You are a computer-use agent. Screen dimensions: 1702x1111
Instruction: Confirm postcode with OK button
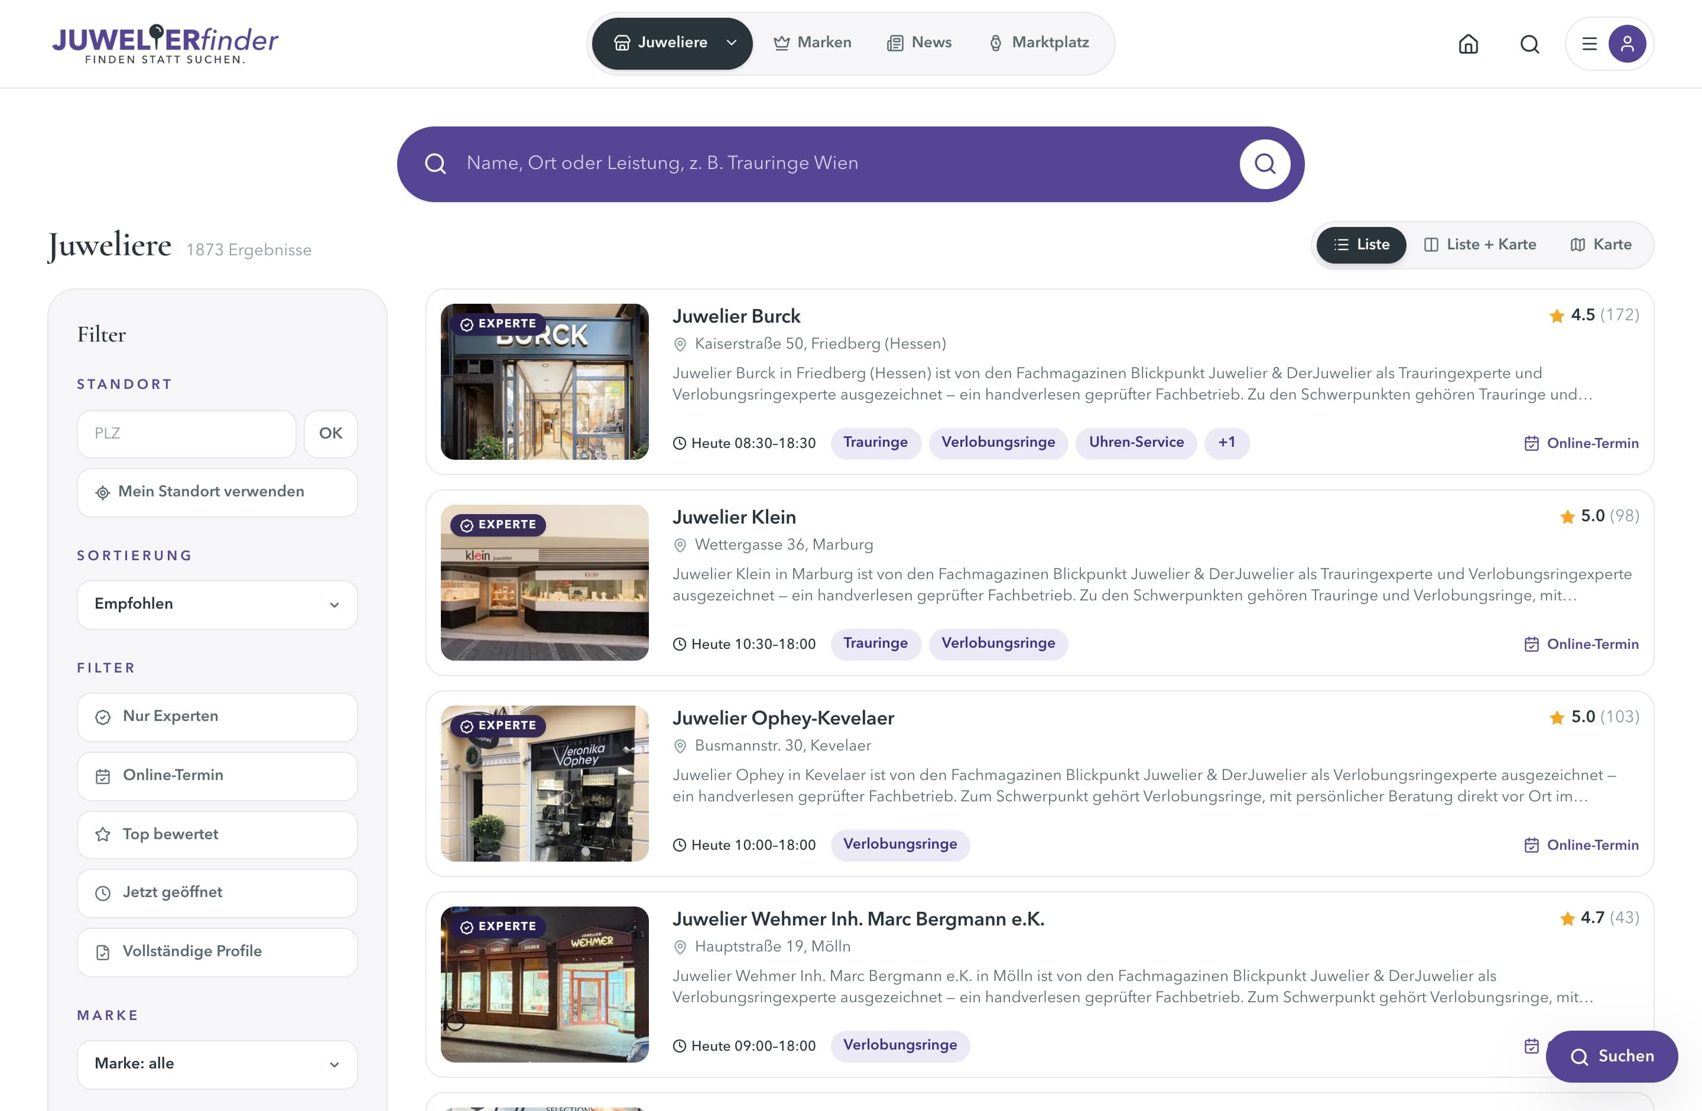[330, 434]
